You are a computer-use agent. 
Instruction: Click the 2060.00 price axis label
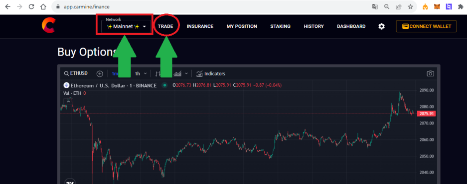(427, 139)
